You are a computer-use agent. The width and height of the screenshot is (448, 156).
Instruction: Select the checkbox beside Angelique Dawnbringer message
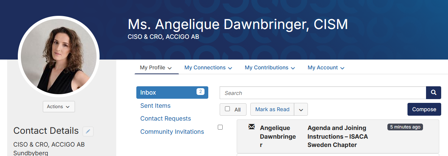click(220, 127)
